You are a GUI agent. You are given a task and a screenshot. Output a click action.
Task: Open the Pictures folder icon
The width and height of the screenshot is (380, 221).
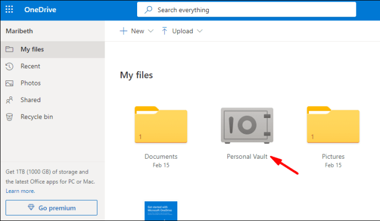point(333,126)
